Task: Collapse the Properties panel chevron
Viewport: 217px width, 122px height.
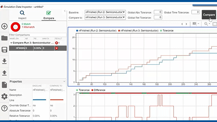Action: point(64,81)
